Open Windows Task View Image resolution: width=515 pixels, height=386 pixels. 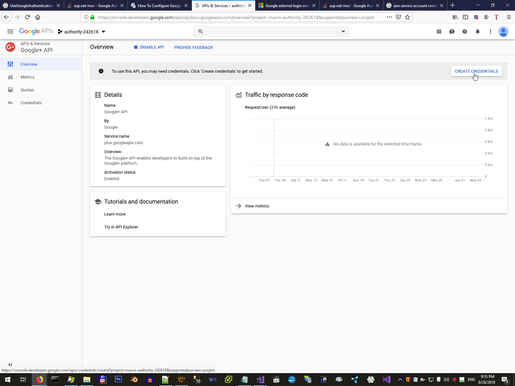(x=23, y=380)
